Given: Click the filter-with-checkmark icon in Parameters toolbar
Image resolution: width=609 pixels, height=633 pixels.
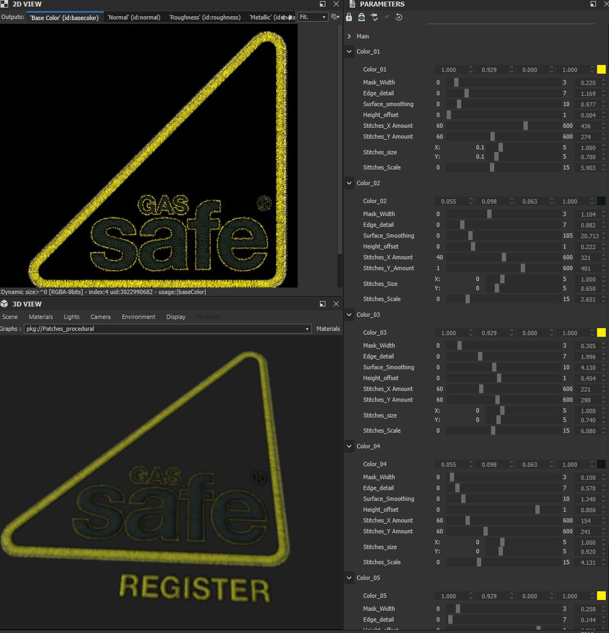Looking at the screenshot, I should pyautogui.click(x=374, y=17).
